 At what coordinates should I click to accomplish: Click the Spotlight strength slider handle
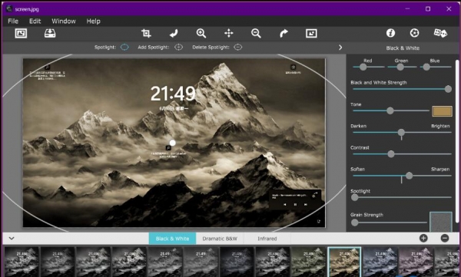[355, 197]
